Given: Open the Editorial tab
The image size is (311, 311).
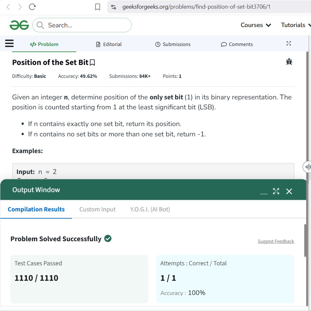Looking at the screenshot, I should (x=109, y=44).
